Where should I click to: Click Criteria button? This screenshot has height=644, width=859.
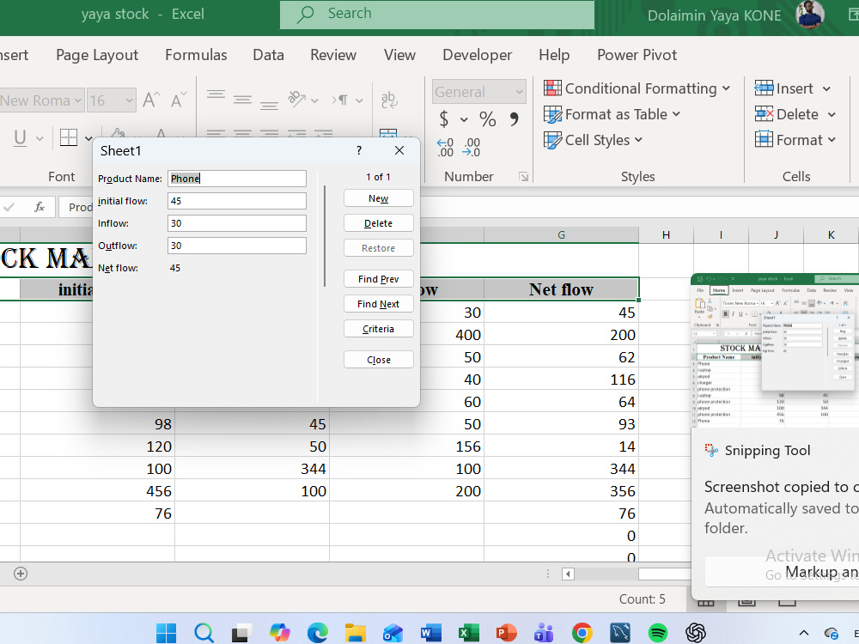click(379, 329)
